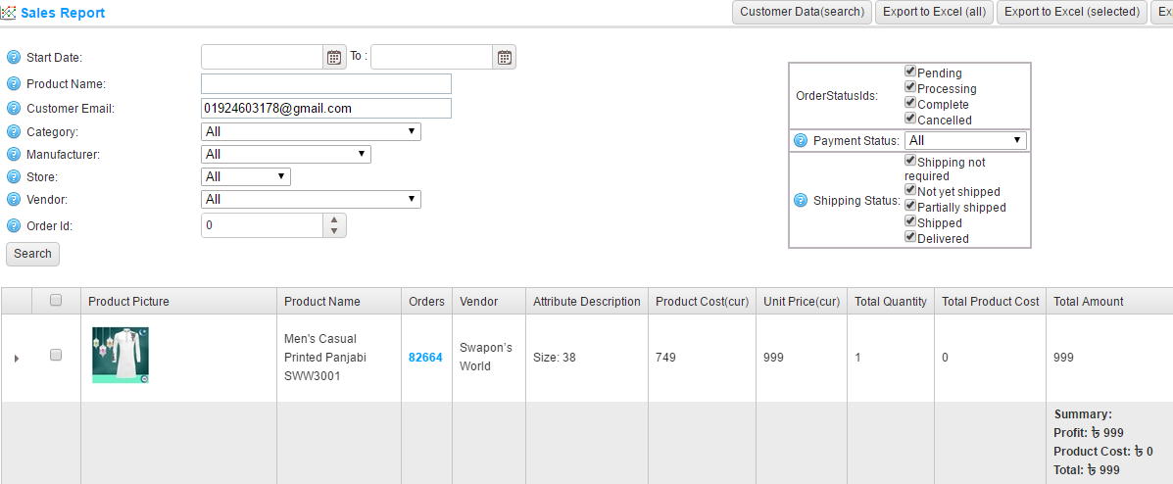Click the To date input field

pos(431,57)
